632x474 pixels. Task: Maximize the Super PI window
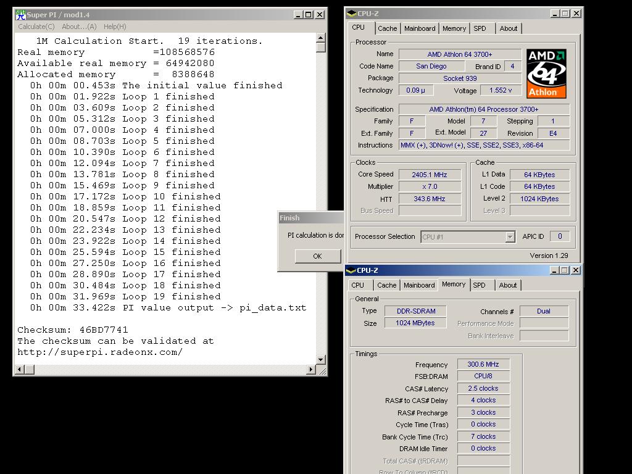point(309,15)
